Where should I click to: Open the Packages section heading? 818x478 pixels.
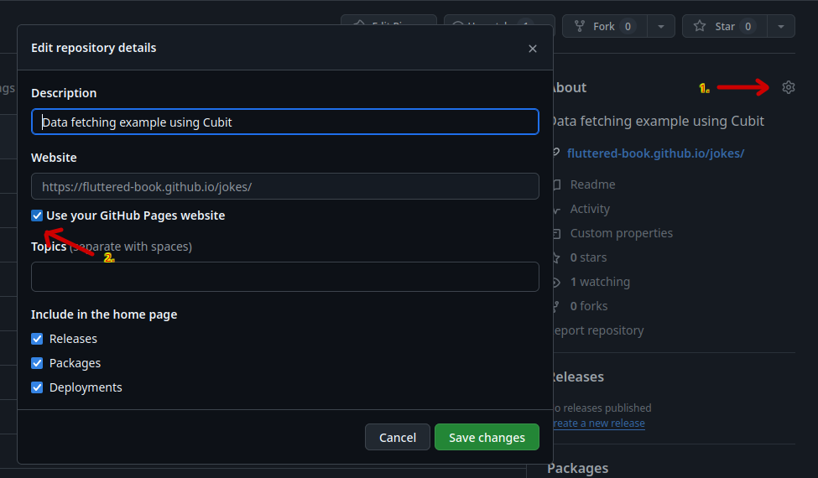tap(577, 468)
